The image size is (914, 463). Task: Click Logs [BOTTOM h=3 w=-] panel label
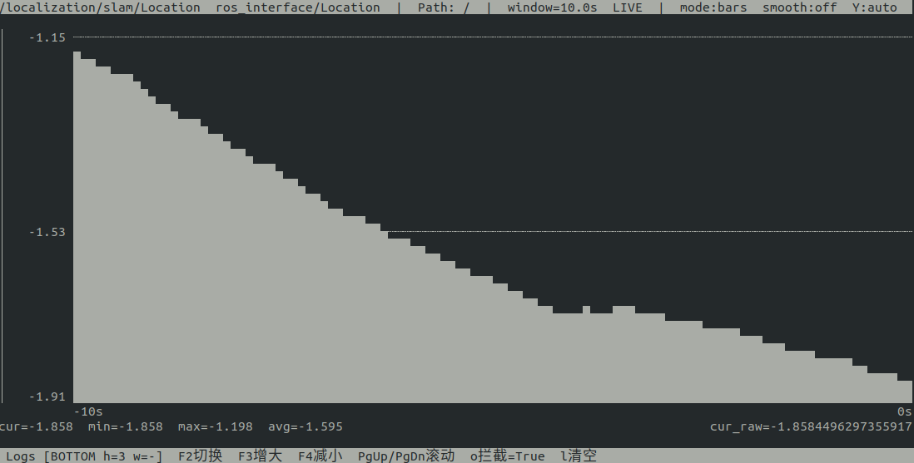click(84, 456)
